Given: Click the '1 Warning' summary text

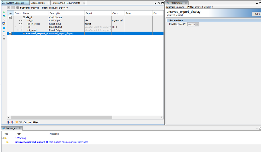Looking at the screenshot, I should [21, 138].
